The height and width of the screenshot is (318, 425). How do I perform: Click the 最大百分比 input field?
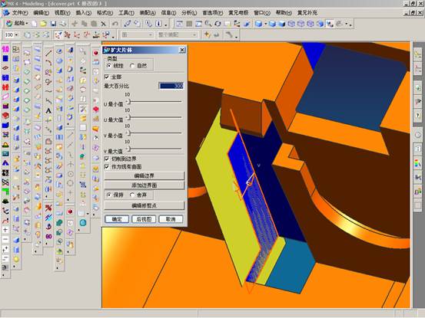171,86
